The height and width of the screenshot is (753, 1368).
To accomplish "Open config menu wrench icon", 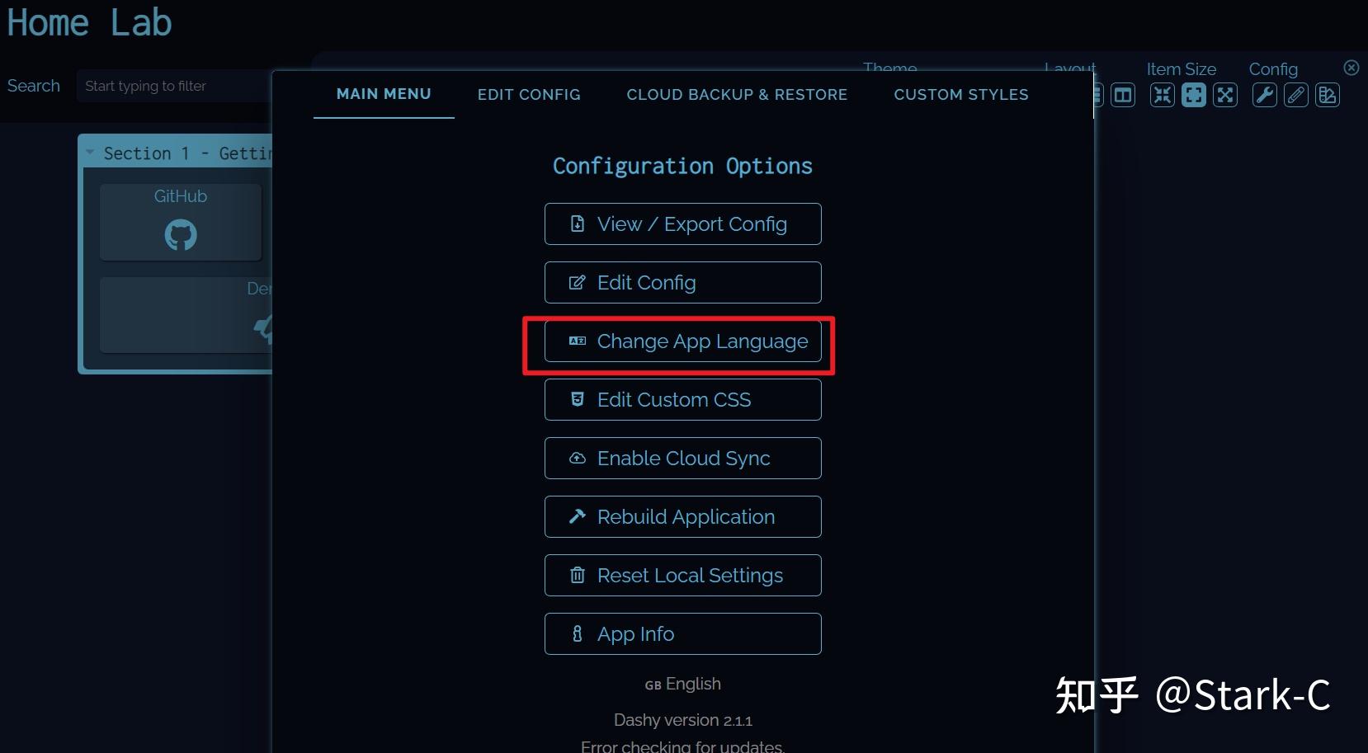I will 1265,96.
